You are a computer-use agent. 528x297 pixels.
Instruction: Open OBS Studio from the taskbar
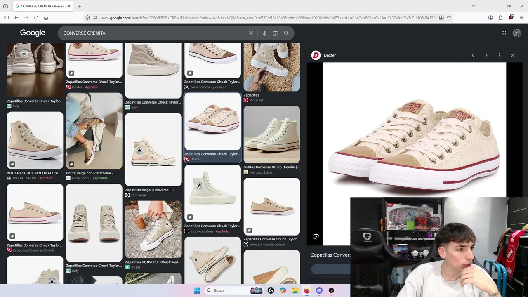tap(331, 290)
